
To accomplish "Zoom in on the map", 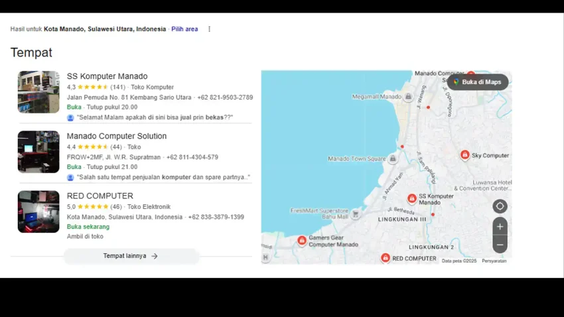I will [x=500, y=226].
